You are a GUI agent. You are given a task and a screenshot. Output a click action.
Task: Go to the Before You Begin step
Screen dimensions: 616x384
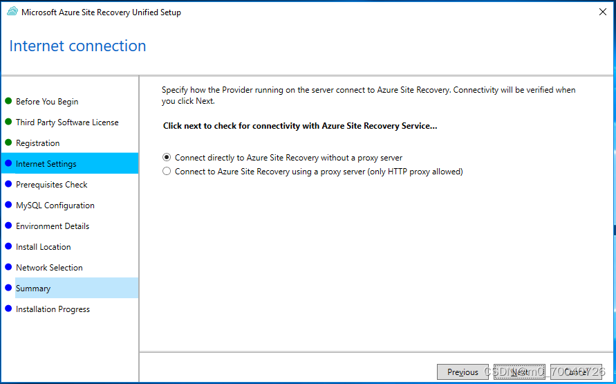point(47,102)
